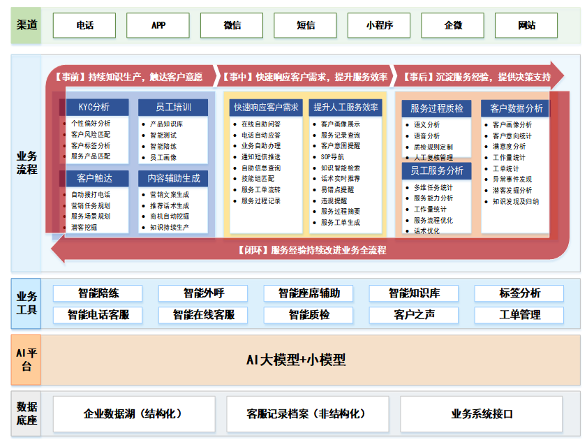Click the 业务系统接口 box
This screenshot has height=440, width=587.
tap(482, 414)
